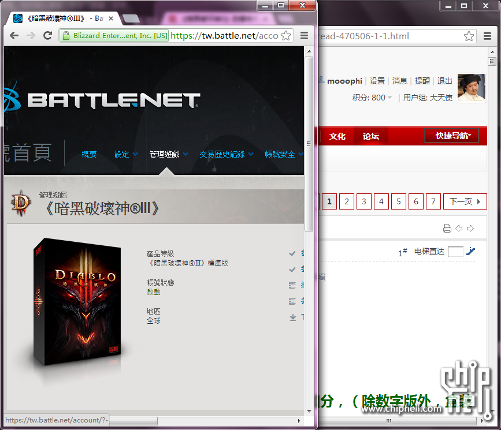Viewport: 501px width, 430px height.
Task: Click the 啟動 account status text
Action: (154, 292)
